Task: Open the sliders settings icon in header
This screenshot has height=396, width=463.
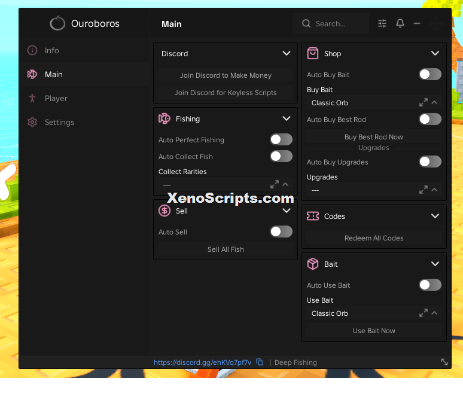Action: tap(382, 23)
